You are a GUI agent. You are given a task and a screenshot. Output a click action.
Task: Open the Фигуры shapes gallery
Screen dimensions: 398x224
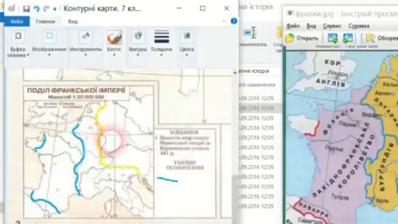click(x=138, y=44)
